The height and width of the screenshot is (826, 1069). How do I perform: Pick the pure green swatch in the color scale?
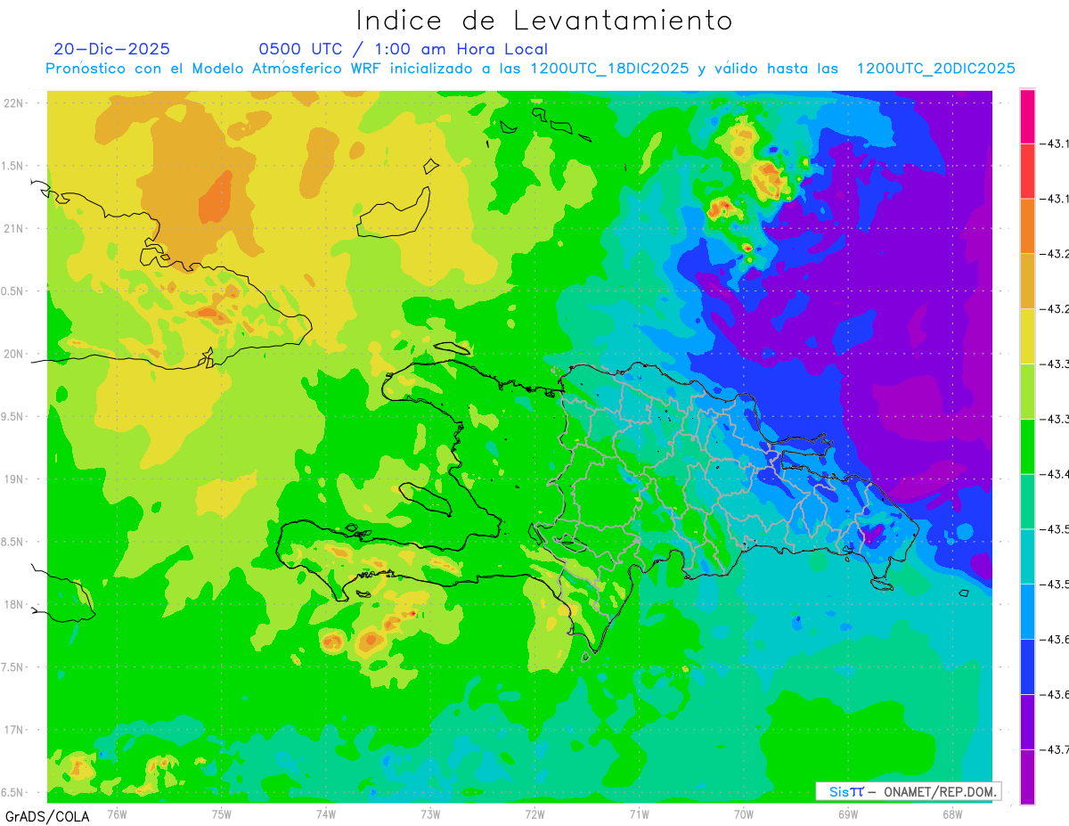(1027, 446)
